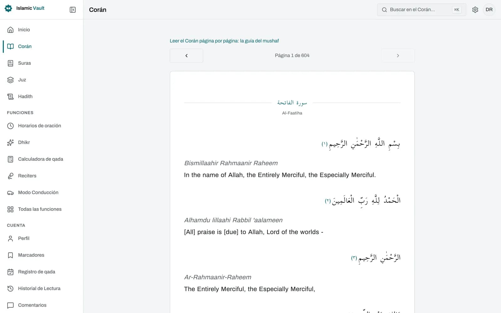Select translation "[All] praise is [due] to Allah"
This screenshot has width=501, height=313.
254,232
